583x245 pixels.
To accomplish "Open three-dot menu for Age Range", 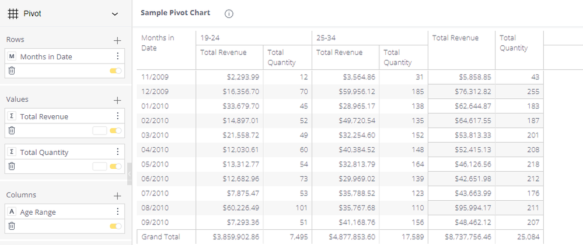I will point(118,212).
